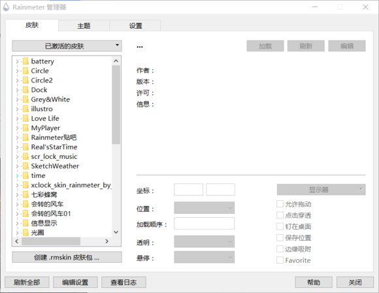Click the Rainmeter droplet icon in title bar

[6, 7]
